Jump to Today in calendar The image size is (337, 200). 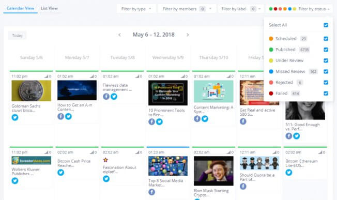point(18,36)
